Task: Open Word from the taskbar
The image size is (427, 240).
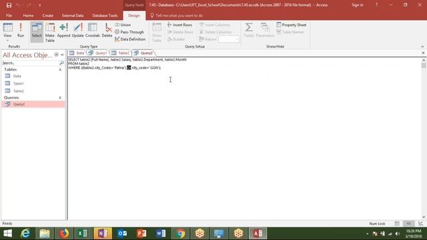Action: coord(161,233)
